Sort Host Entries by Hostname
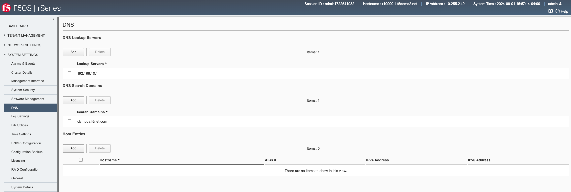This screenshot has height=192, width=571. point(110,160)
